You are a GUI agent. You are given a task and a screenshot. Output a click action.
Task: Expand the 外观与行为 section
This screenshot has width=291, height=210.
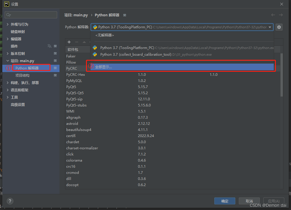coord(8,24)
